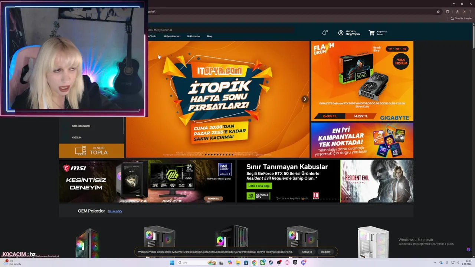
Task: Open the En İyi Kampanyalar banner
Action: coord(362,140)
